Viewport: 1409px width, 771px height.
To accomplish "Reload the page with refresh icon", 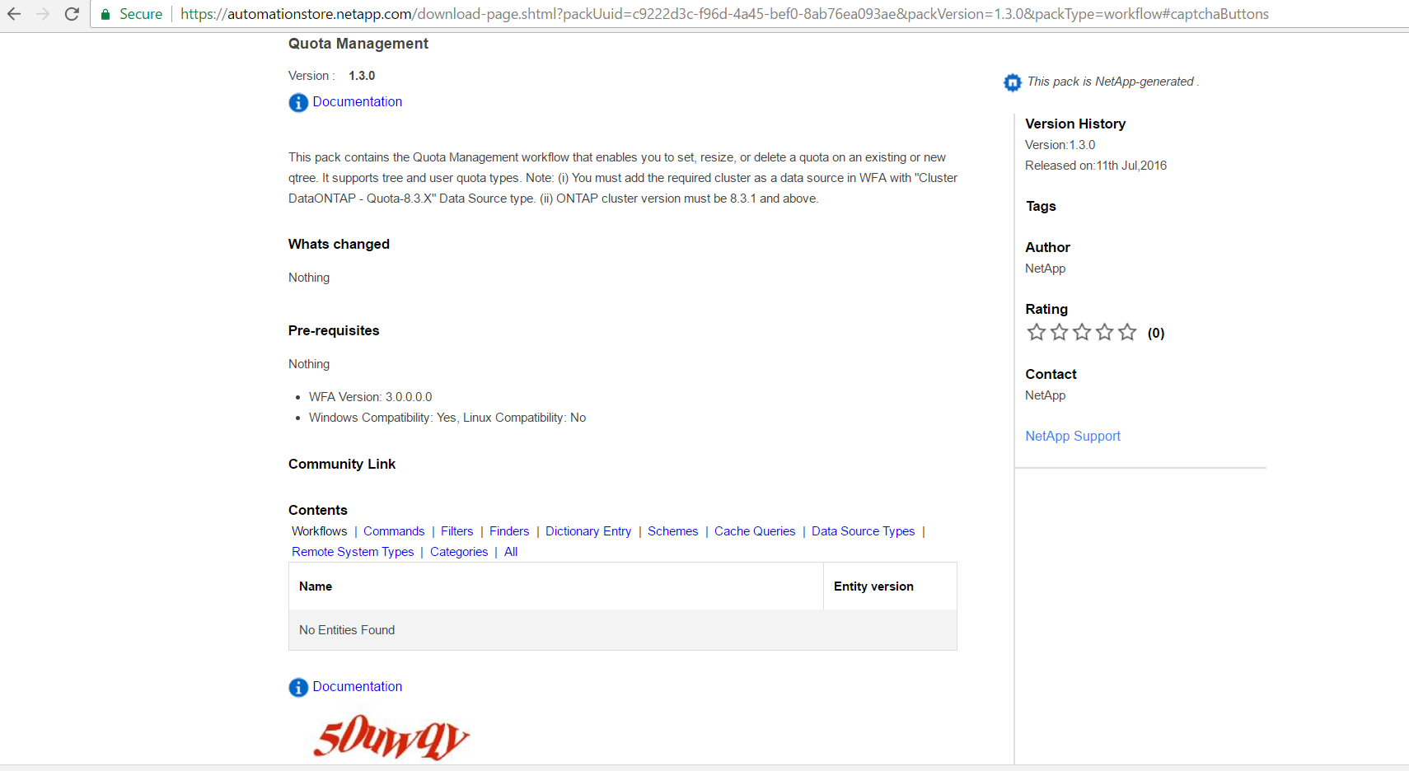I will 72,14.
